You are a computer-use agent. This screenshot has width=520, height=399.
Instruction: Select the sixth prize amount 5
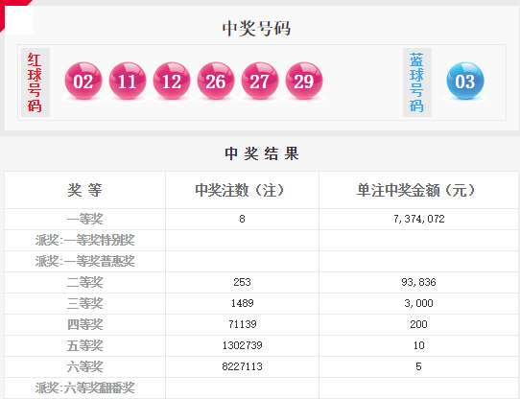click(419, 366)
